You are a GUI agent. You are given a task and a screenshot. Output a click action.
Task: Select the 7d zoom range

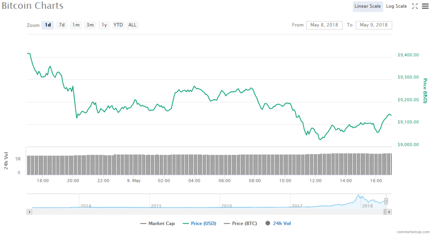(62, 25)
